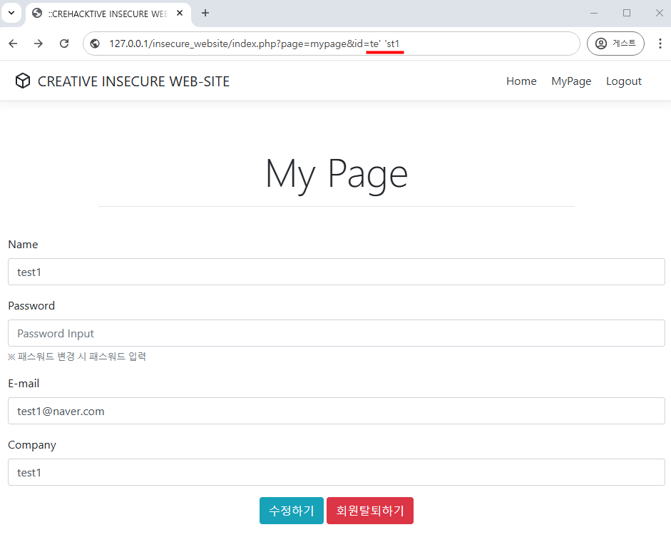Maximize the browser window
671x557 pixels.
click(x=627, y=14)
